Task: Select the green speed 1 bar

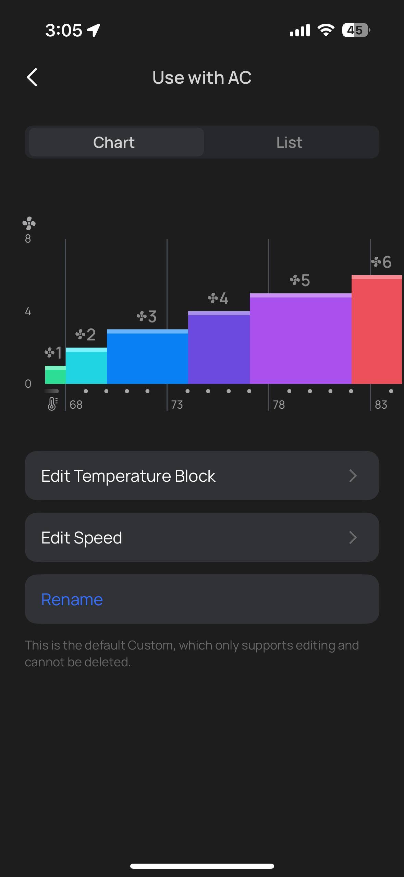Action: pos(56,376)
